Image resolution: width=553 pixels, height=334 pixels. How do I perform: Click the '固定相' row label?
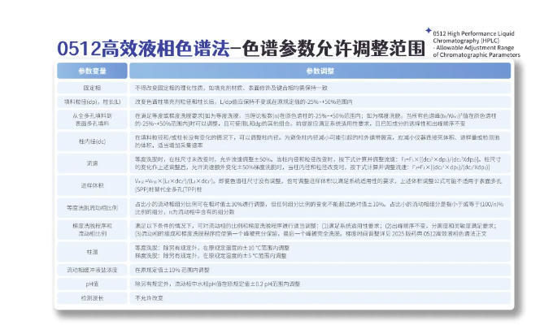92,88
